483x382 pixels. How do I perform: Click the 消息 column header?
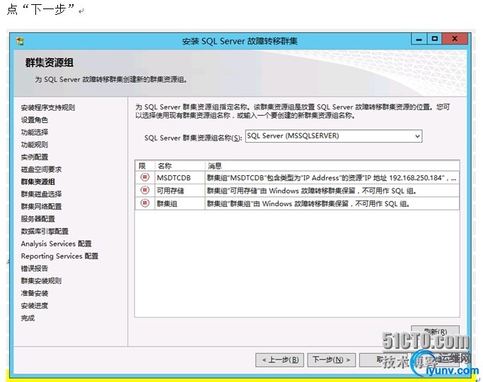click(332, 166)
